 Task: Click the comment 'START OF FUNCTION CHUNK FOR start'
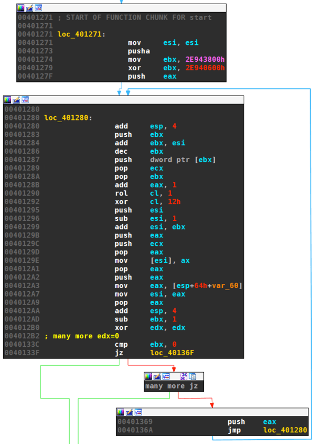tap(138, 17)
